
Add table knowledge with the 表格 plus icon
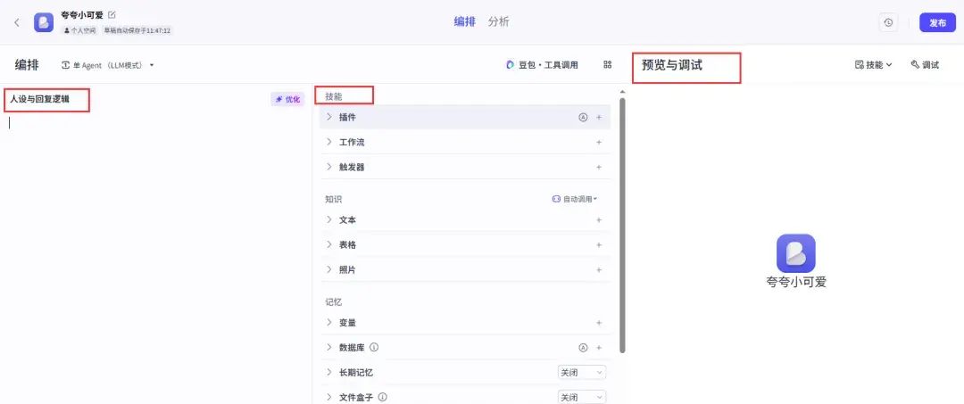pyautogui.click(x=599, y=245)
